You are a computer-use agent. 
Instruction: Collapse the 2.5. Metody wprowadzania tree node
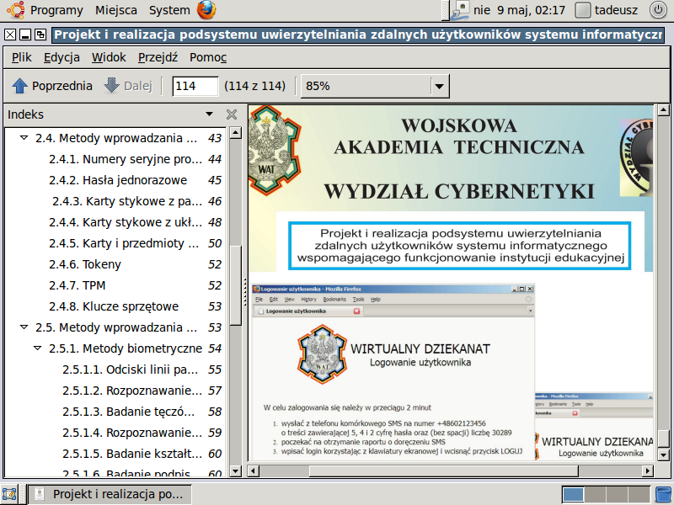point(24,327)
